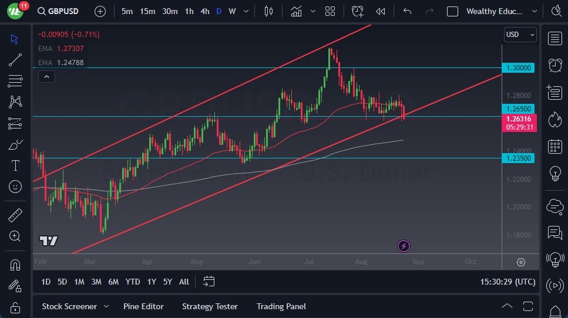Select the ruler measure tool
Viewport: 568px width, 318px height.
coord(15,215)
